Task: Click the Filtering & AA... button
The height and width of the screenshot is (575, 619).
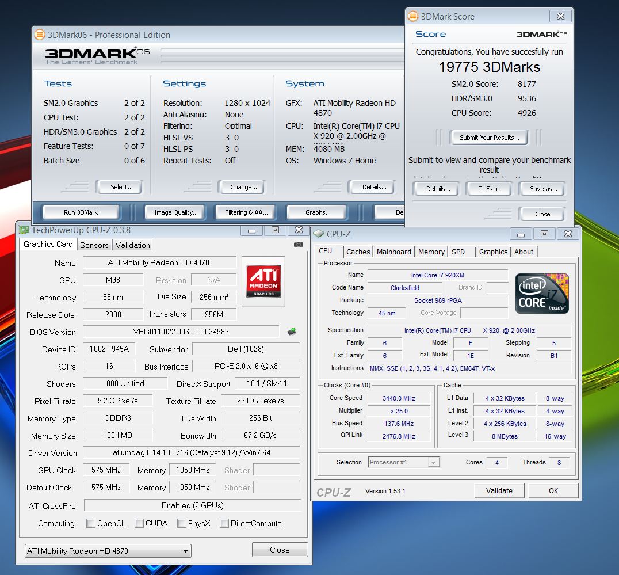Action: coord(246,212)
